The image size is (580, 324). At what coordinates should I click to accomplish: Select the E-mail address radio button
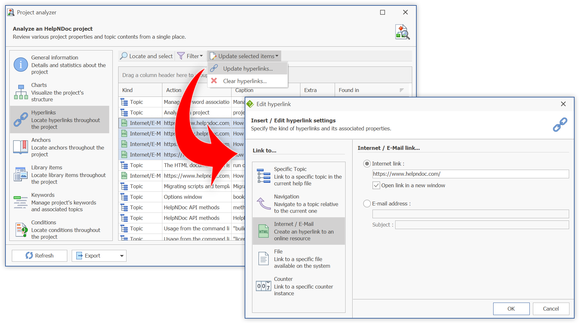[367, 204]
